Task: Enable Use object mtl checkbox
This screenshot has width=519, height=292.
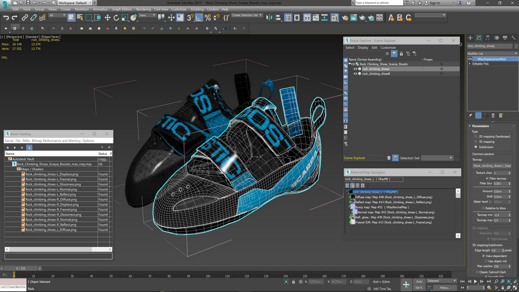Action: click(x=486, y=261)
